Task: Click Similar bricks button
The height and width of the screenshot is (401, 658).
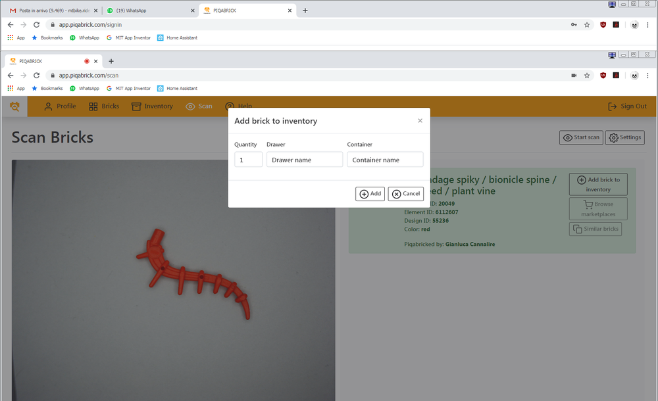Action: point(595,229)
